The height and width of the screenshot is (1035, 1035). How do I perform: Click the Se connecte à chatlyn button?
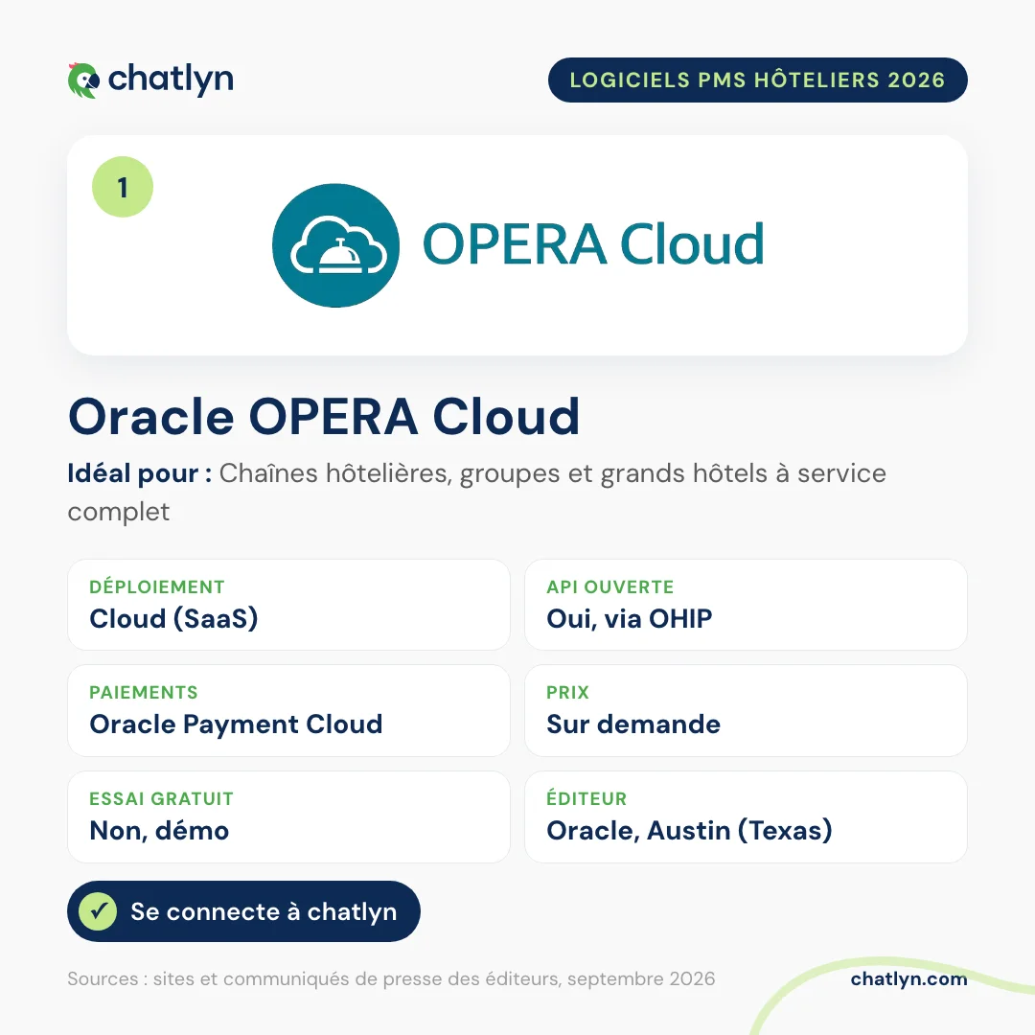[x=243, y=911]
